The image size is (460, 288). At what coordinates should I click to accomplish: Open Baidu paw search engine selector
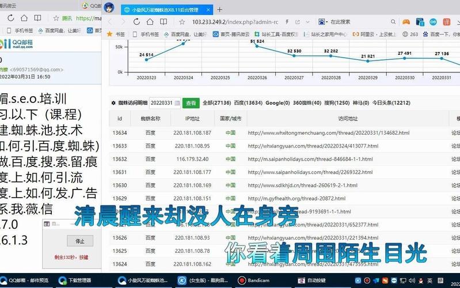pyautogui.click(x=323, y=22)
